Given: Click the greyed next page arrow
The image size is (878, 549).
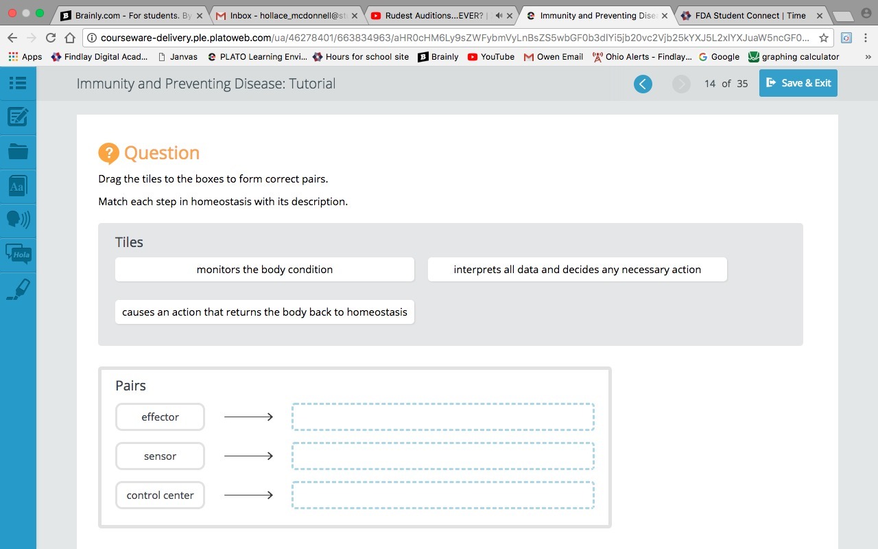Looking at the screenshot, I should (681, 84).
